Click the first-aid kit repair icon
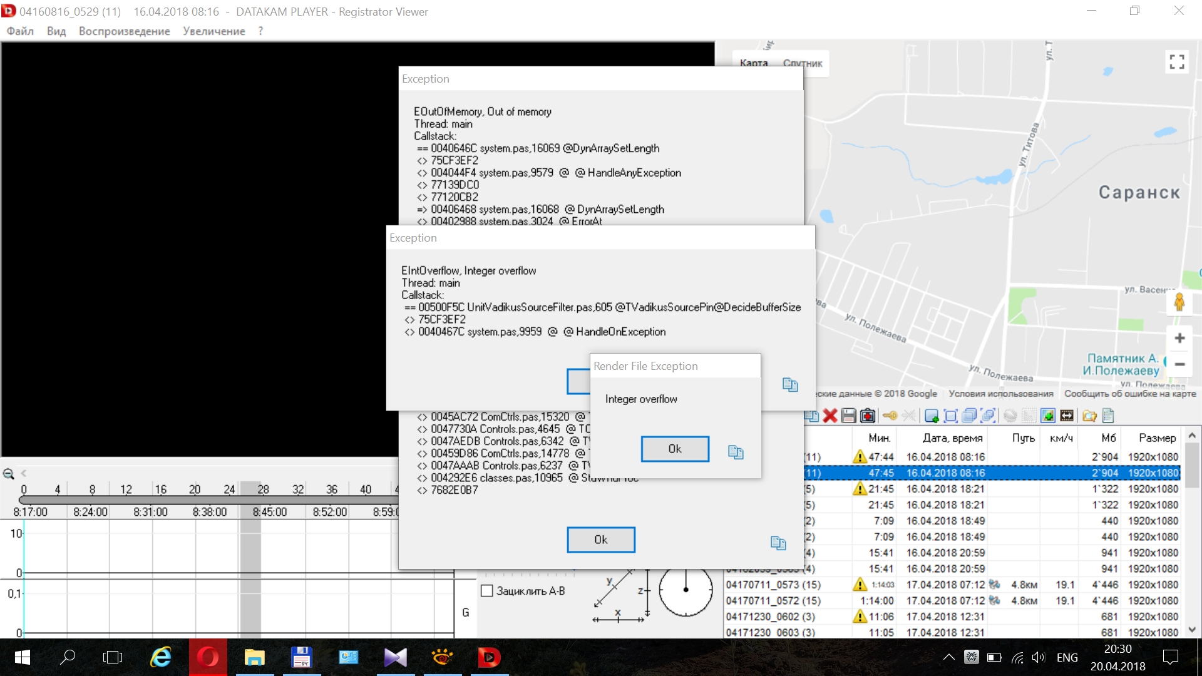 pos(868,416)
